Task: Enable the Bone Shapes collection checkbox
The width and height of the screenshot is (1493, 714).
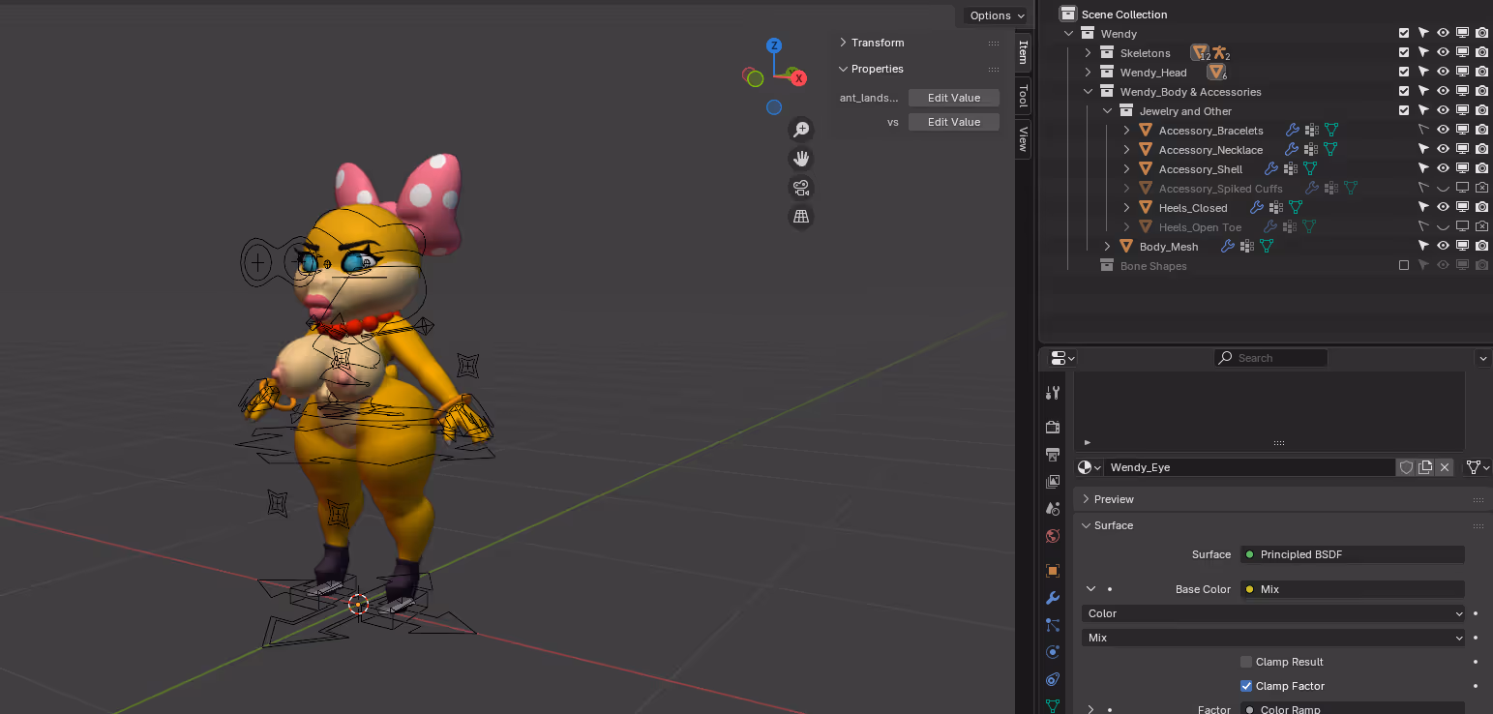Action: click(x=1404, y=266)
